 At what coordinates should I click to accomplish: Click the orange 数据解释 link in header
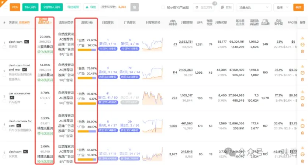point(24,22)
